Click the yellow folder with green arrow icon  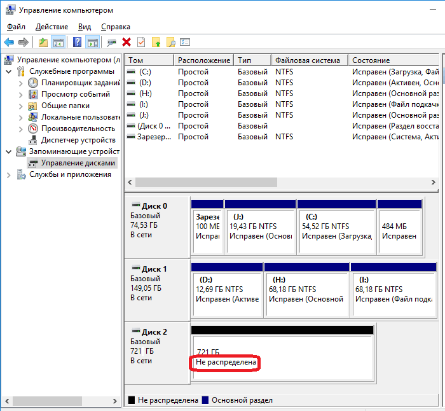click(156, 43)
